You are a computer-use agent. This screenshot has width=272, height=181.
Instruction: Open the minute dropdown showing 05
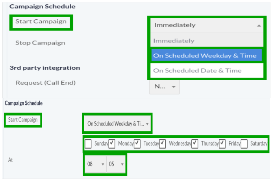click(x=117, y=164)
